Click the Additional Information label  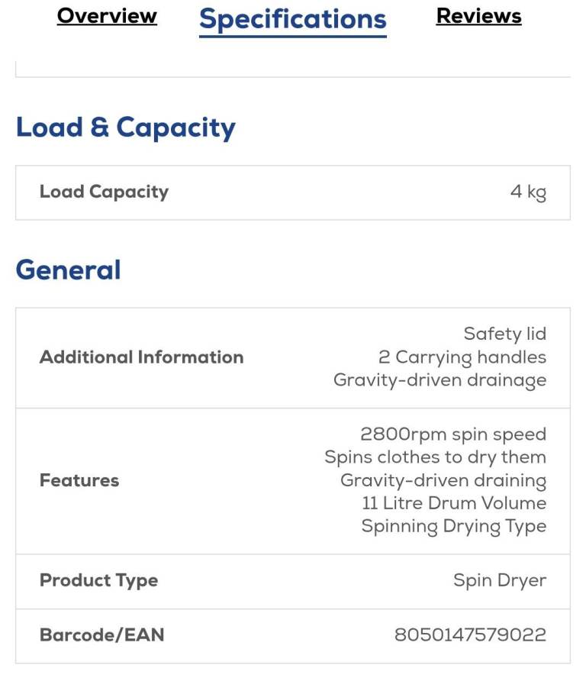pos(141,357)
